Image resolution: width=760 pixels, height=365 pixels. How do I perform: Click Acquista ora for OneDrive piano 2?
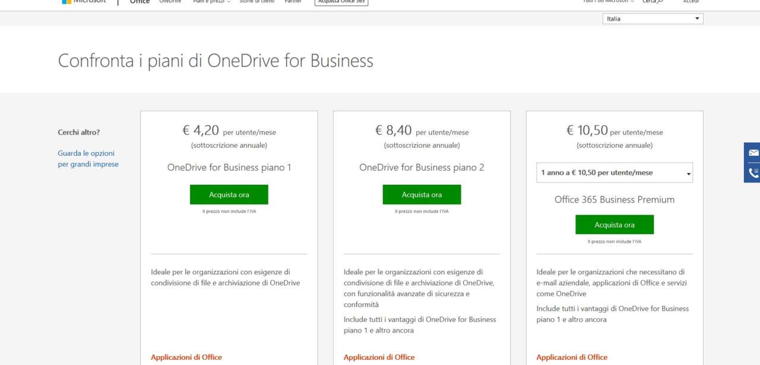(x=422, y=194)
